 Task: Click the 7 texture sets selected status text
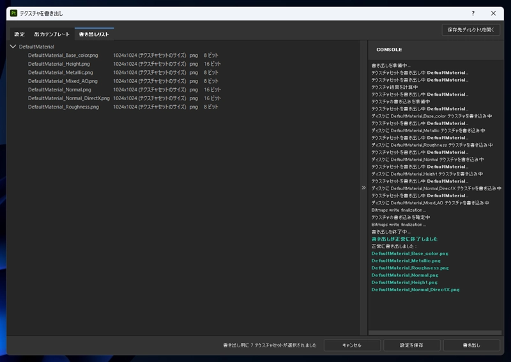(x=270, y=345)
